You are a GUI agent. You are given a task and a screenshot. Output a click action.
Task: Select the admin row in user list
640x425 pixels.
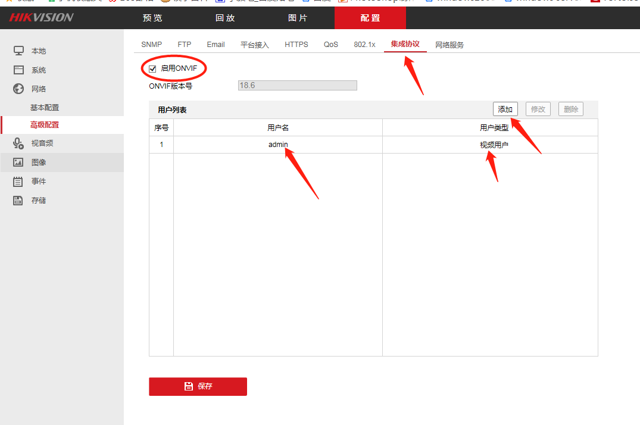click(278, 145)
